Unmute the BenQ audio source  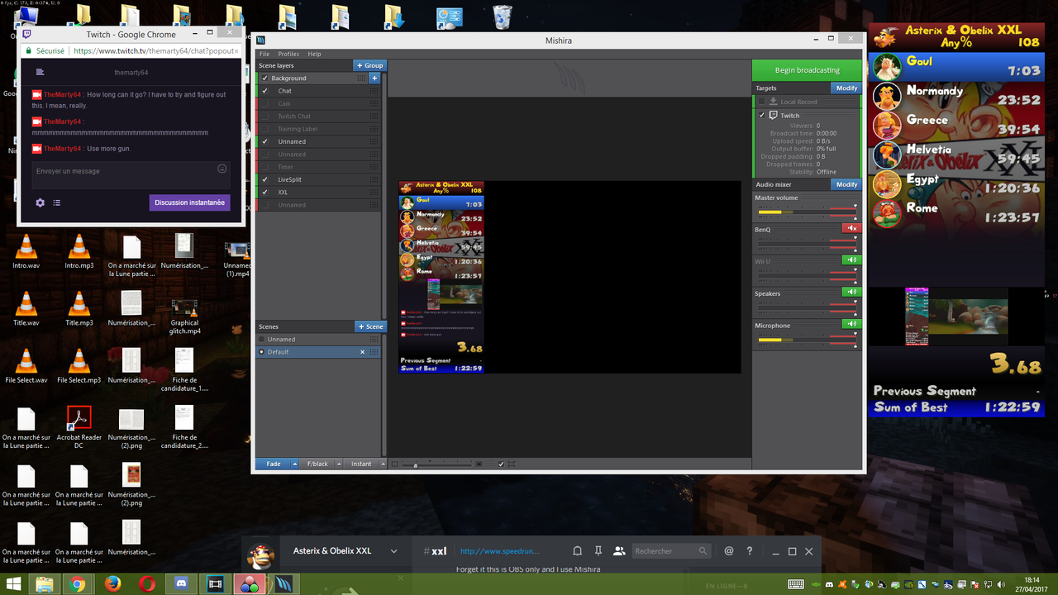(x=851, y=228)
